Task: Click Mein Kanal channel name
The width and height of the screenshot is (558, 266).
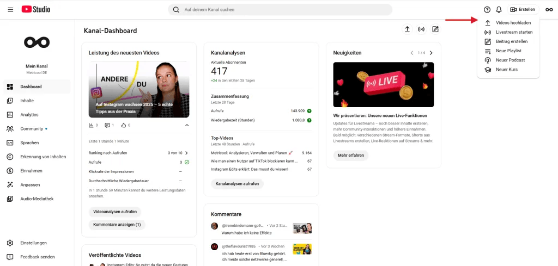Action: [x=37, y=66]
